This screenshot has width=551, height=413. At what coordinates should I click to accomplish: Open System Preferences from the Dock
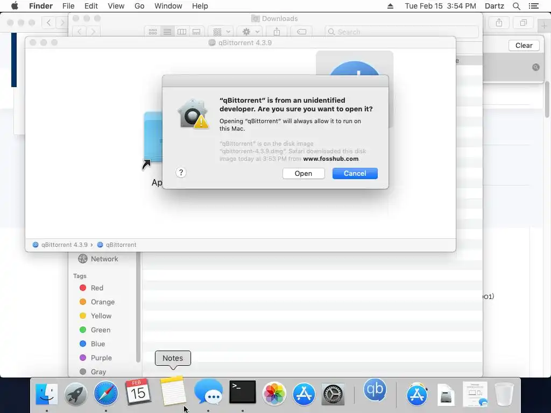tap(333, 395)
